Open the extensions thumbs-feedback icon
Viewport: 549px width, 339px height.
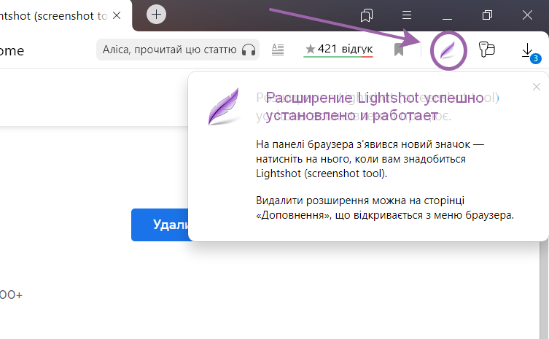[487, 50]
